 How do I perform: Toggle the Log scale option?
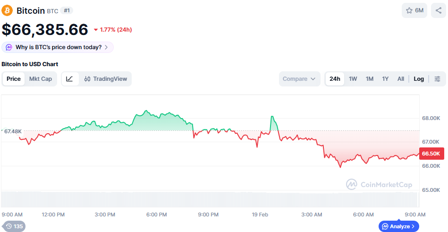click(x=419, y=79)
